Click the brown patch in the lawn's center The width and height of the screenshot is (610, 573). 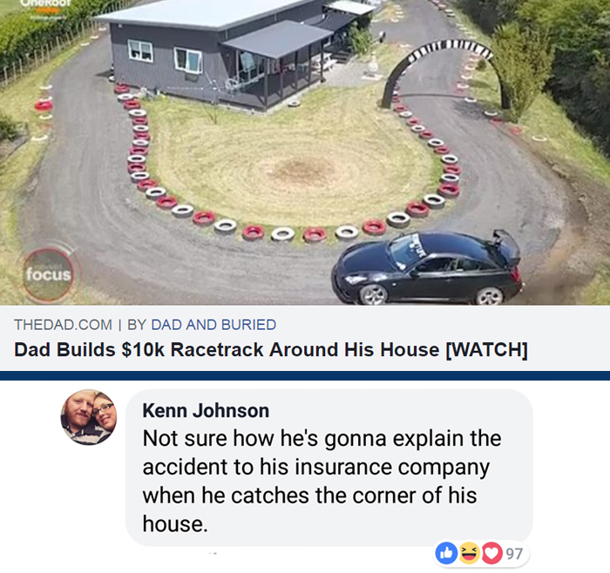click(x=302, y=170)
